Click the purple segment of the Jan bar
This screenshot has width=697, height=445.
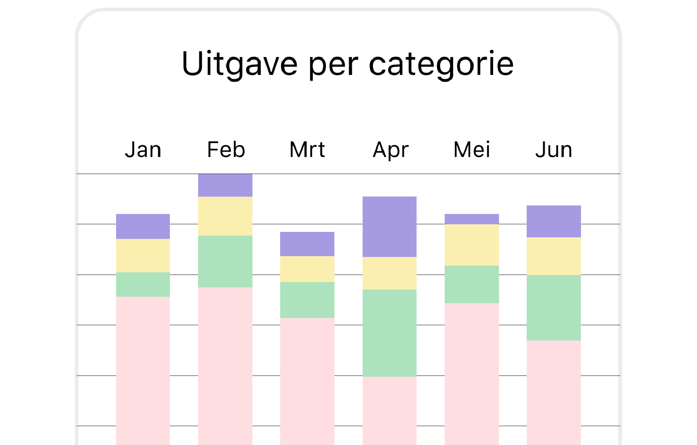143,227
